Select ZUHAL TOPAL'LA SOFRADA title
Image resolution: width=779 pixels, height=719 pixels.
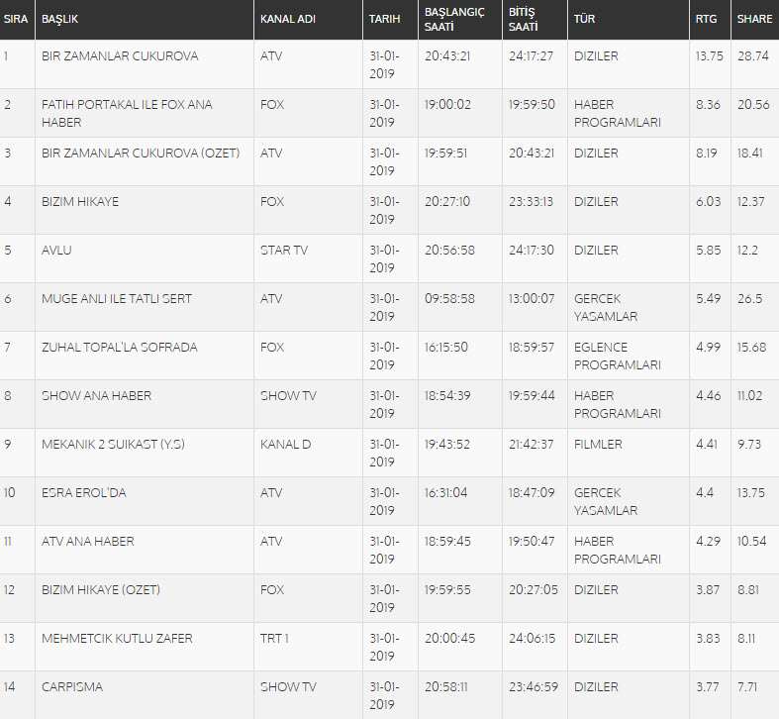119,348
